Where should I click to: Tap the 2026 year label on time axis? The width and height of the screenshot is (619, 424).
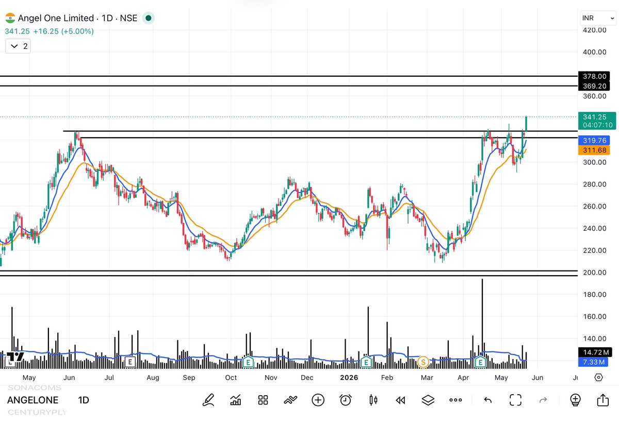pos(350,378)
